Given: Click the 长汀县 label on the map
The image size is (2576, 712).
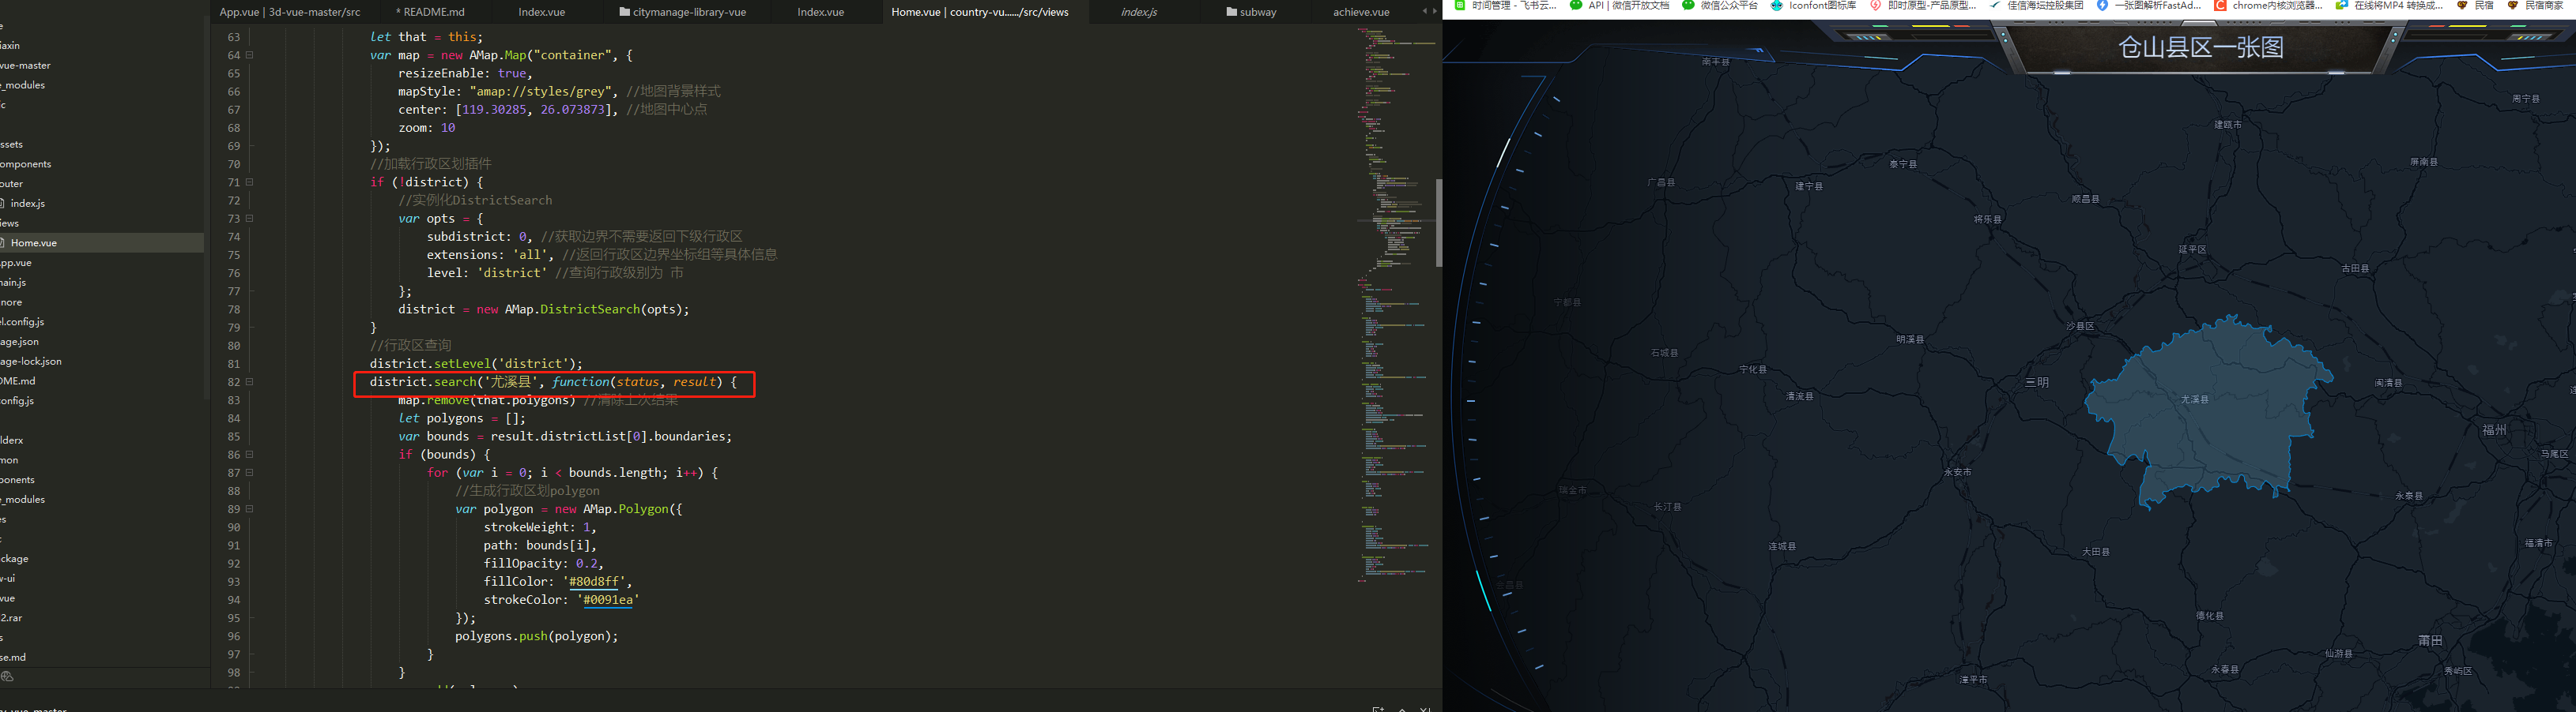Looking at the screenshot, I should pos(1667,506).
